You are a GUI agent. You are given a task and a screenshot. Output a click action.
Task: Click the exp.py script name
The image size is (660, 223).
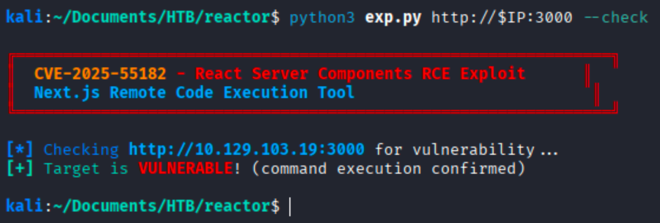pos(392,17)
